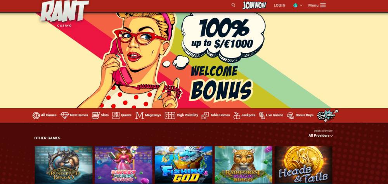Open New Games diamond icon
Image resolution: width=388 pixels, height=184 pixels.
64,115
